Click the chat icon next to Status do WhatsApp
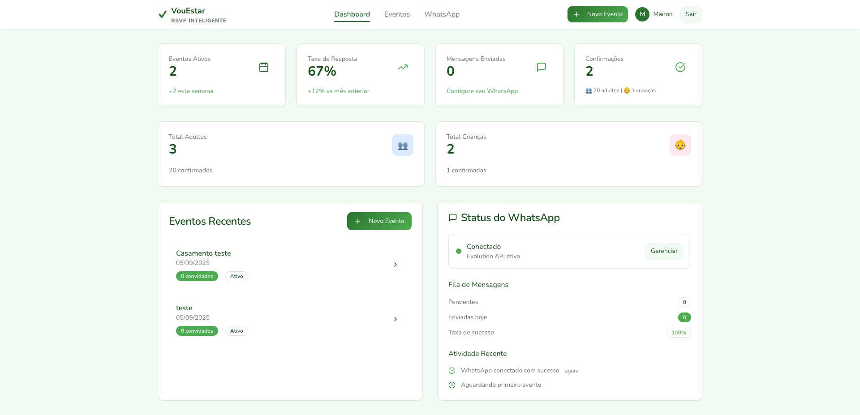This screenshot has height=415, width=860. pyautogui.click(x=452, y=218)
